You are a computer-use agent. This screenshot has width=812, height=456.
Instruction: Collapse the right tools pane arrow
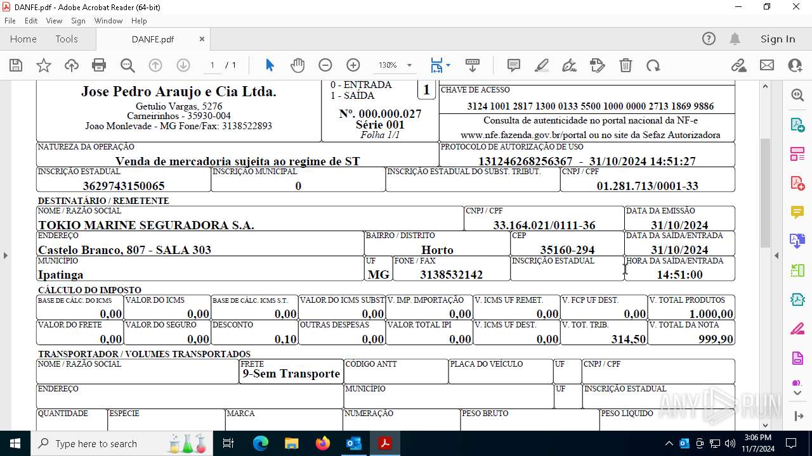pos(776,255)
